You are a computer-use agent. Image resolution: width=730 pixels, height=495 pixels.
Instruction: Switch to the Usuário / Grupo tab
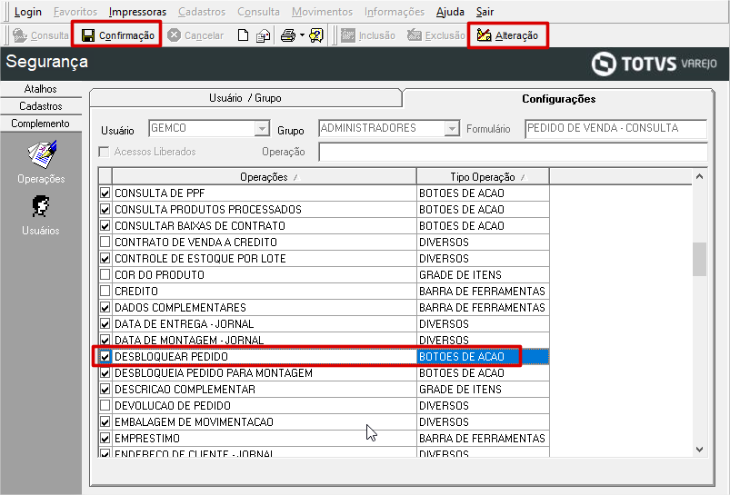(245, 98)
